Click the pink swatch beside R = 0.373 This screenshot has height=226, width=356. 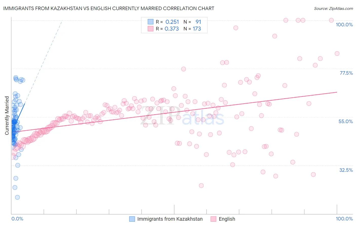click(151, 29)
